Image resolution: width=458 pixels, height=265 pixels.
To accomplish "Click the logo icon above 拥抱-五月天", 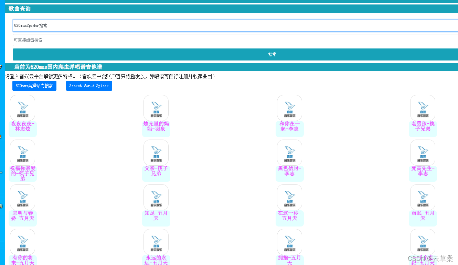I will 289,242.
